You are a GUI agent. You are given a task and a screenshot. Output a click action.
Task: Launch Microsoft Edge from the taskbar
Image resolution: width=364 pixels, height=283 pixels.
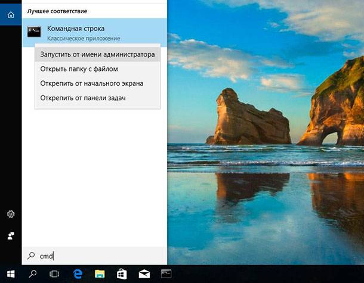pos(78,274)
